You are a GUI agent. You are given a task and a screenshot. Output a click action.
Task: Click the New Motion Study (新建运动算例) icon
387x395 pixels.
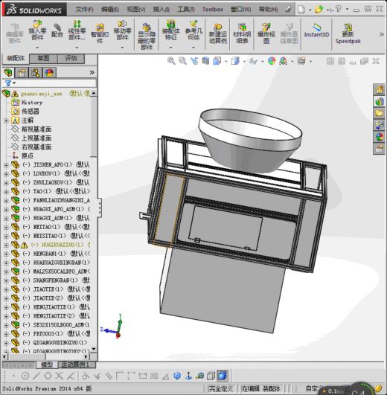217,33
